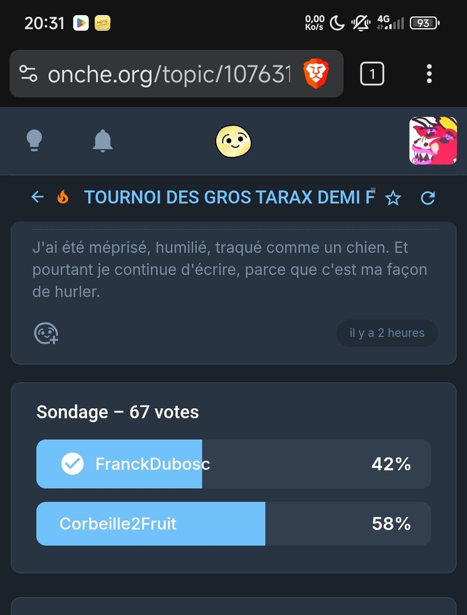
Task: Tap the Brave shields lion icon
Action: point(316,74)
